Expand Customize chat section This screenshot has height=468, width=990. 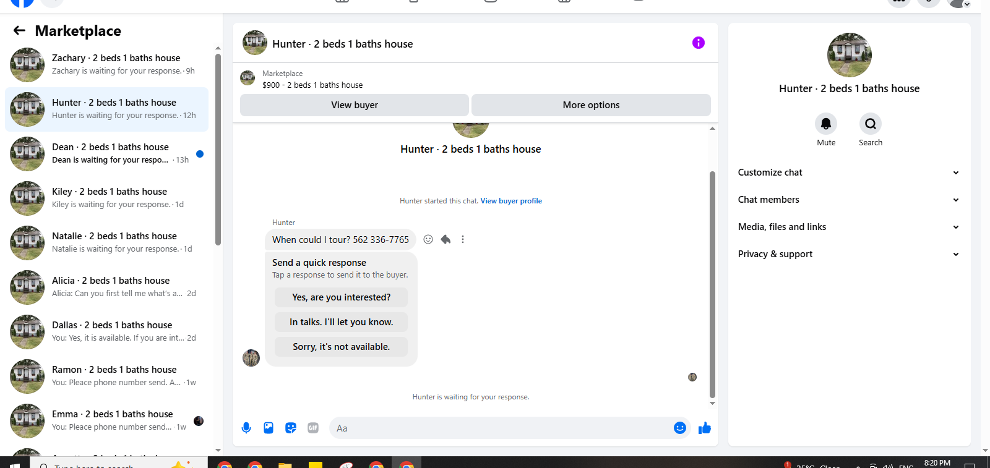tap(849, 172)
